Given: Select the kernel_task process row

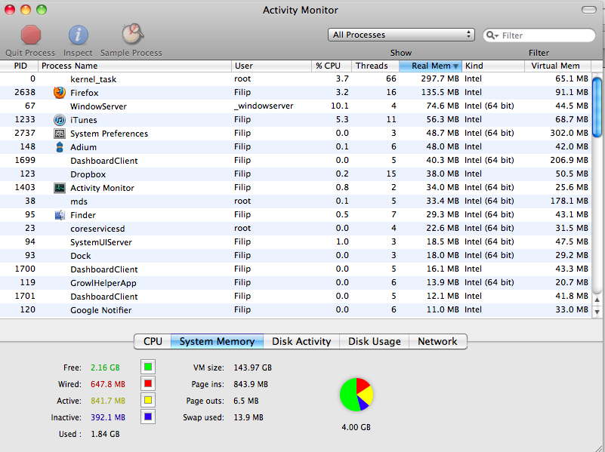Looking at the screenshot, I should coord(295,79).
